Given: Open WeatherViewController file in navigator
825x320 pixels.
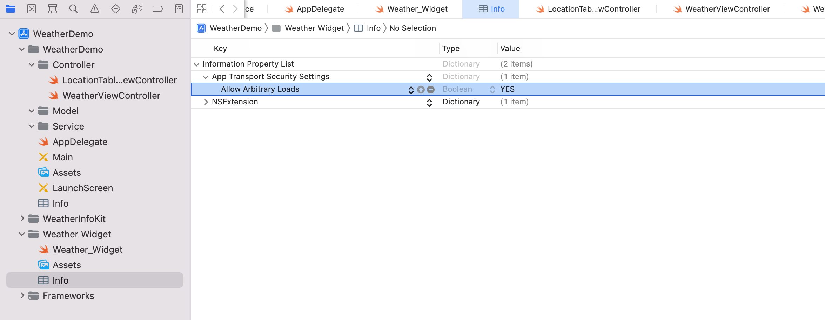Looking at the screenshot, I should (111, 96).
